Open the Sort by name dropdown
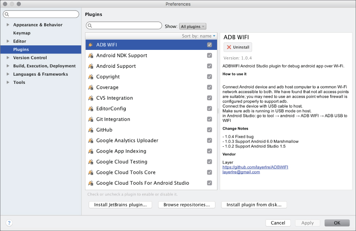356x231 pixels. [x=198, y=36]
